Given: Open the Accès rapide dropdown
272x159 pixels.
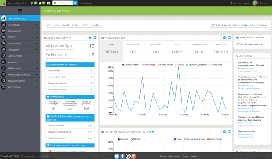Looking at the screenshot, I should [x=87, y=3].
